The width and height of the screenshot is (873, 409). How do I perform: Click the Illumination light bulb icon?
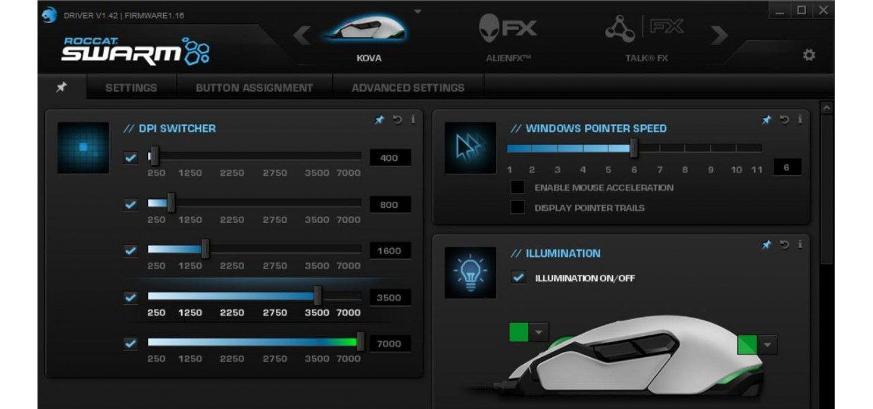click(470, 273)
